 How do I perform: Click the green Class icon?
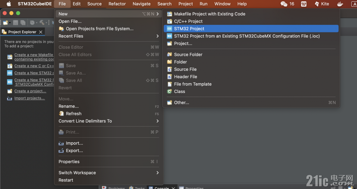point(169,91)
